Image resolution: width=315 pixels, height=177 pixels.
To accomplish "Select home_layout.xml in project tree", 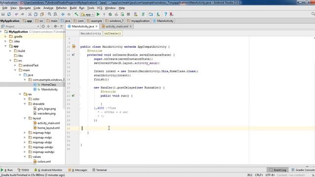I will coord(48,128).
